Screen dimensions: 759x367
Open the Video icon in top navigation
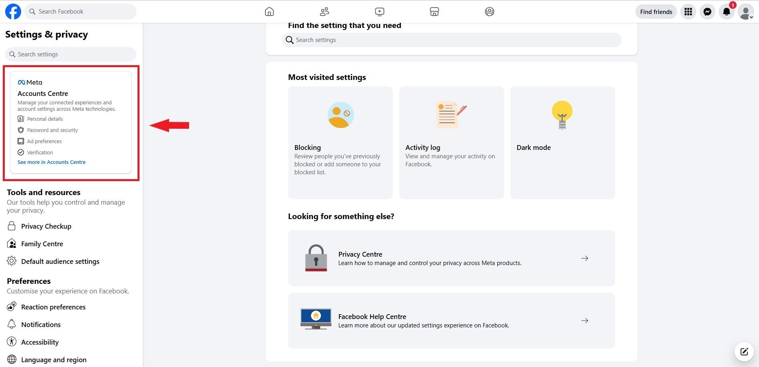pyautogui.click(x=380, y=12)
